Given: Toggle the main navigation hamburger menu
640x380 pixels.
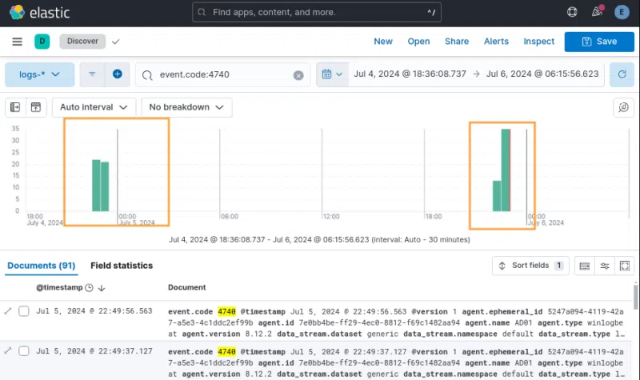Looking at the screenshot, I should pos(17,42).
